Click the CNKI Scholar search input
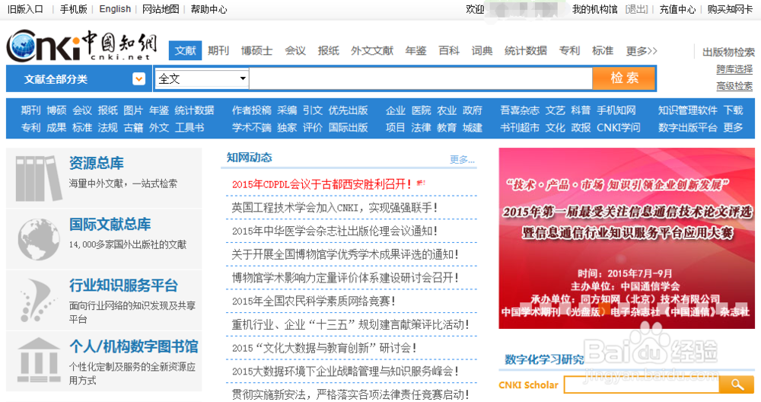The width and height of the screenshot is (761, 402). [642, 384]
